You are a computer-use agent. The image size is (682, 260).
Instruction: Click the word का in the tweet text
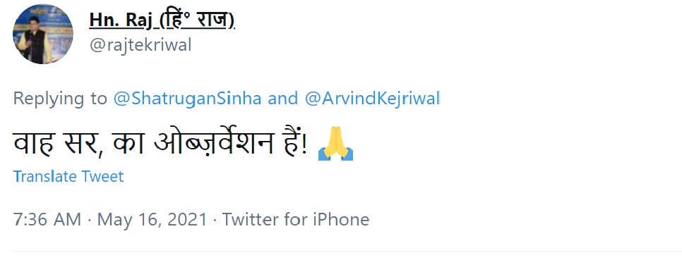pyautogui.click(x=128, y=142)
